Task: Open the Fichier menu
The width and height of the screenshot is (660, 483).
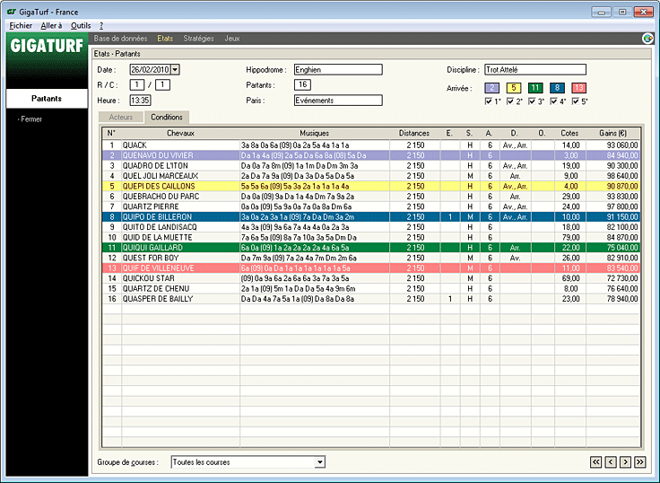Action: point(21,26)
